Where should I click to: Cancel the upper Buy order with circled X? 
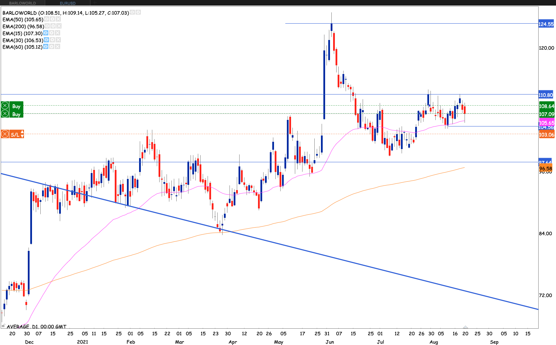[x=5, y=106]
